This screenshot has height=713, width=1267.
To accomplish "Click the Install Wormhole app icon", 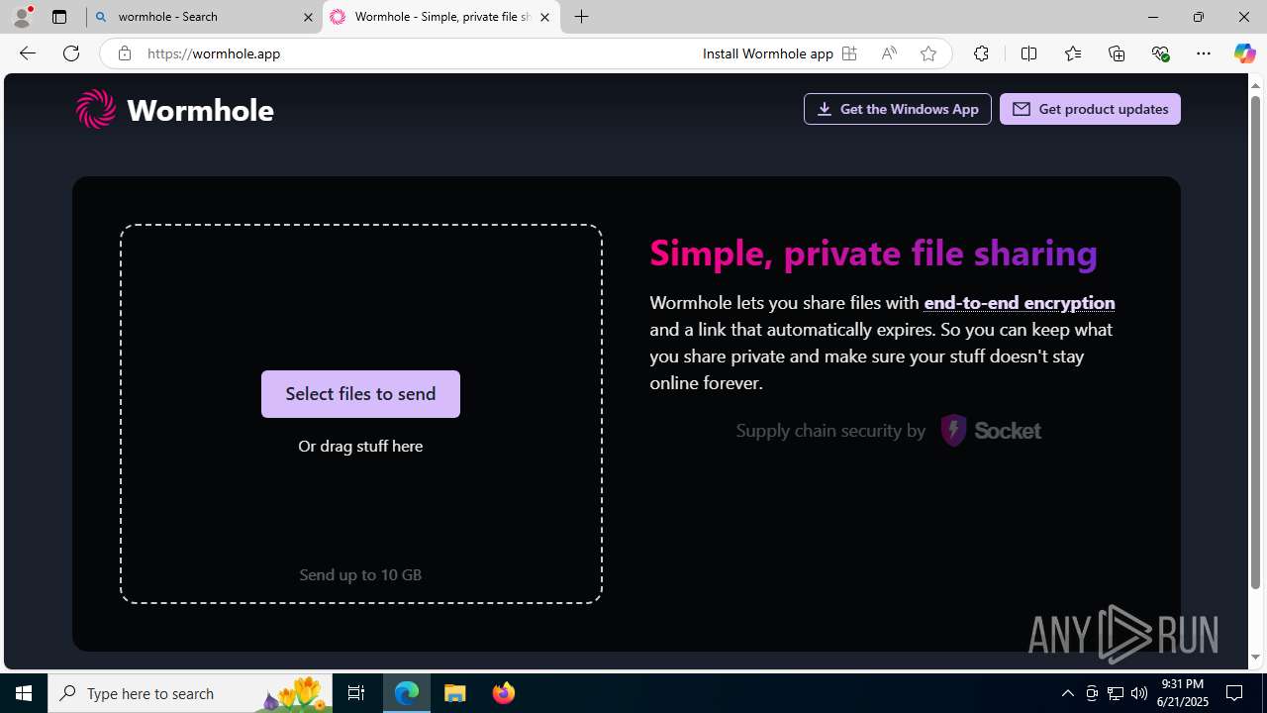I will 849,53.
